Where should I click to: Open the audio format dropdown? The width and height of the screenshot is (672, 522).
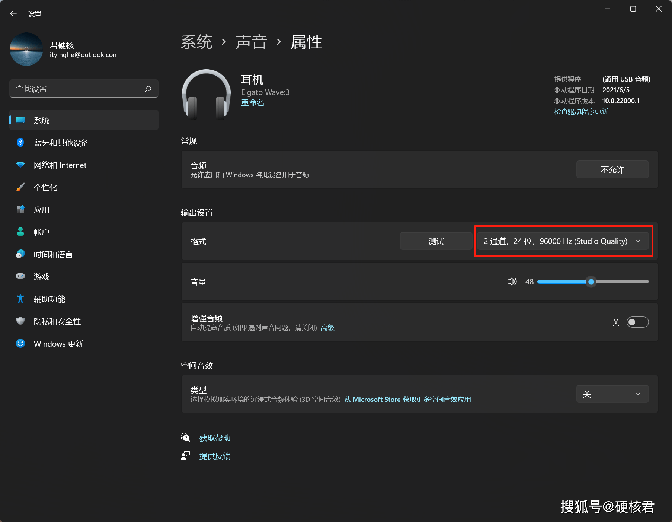pyautogui.click(x=563, y=241)
